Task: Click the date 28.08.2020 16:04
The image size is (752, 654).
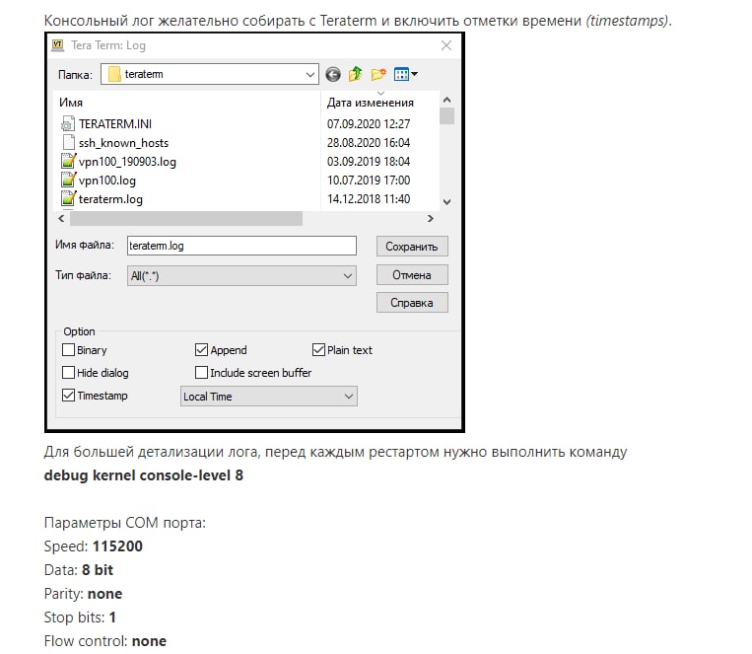Action: click(369, 143)
